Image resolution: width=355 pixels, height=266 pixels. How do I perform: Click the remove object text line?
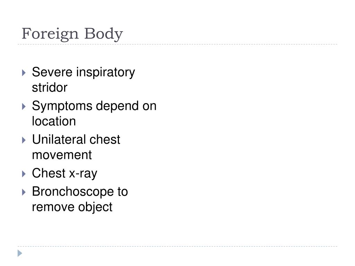pyautogui.click(x=72, y=207)
